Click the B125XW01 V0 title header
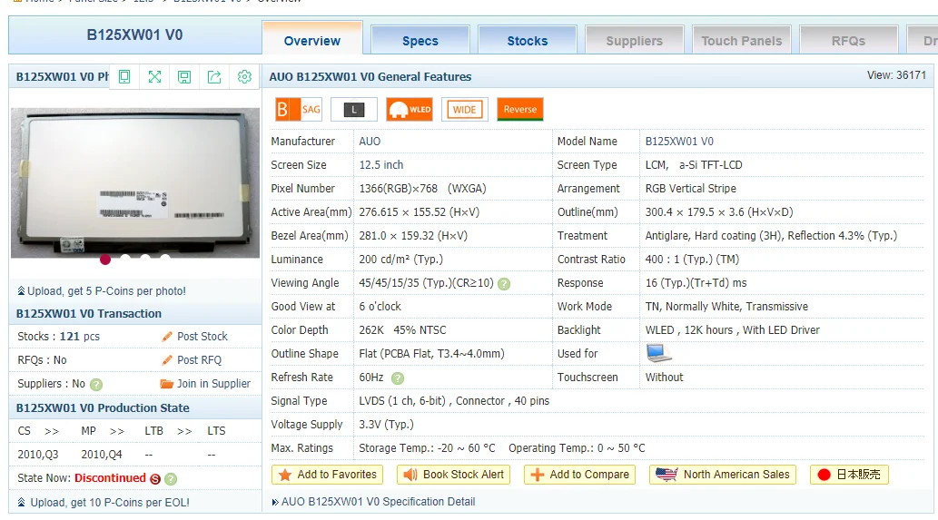Image resolution: width=938 pixels, height=520 pixels. [134, 34]
